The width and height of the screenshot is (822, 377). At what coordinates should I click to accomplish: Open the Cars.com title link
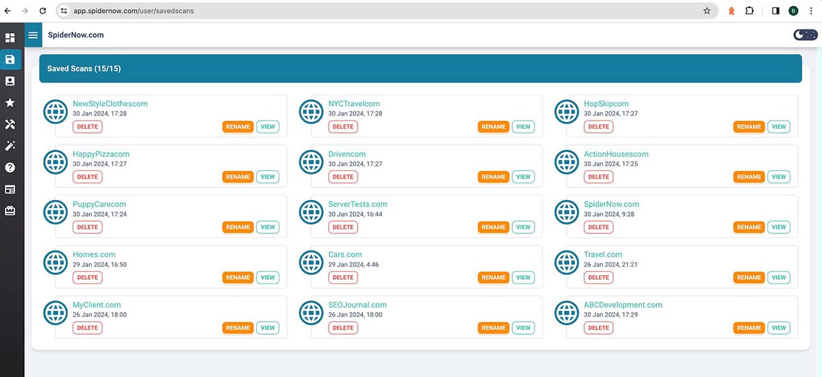pos(345,255)
